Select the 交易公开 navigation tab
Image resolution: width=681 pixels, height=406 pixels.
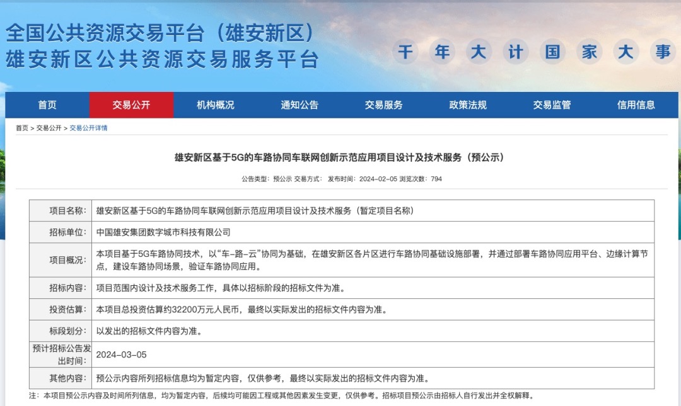[x=131, y=105]
